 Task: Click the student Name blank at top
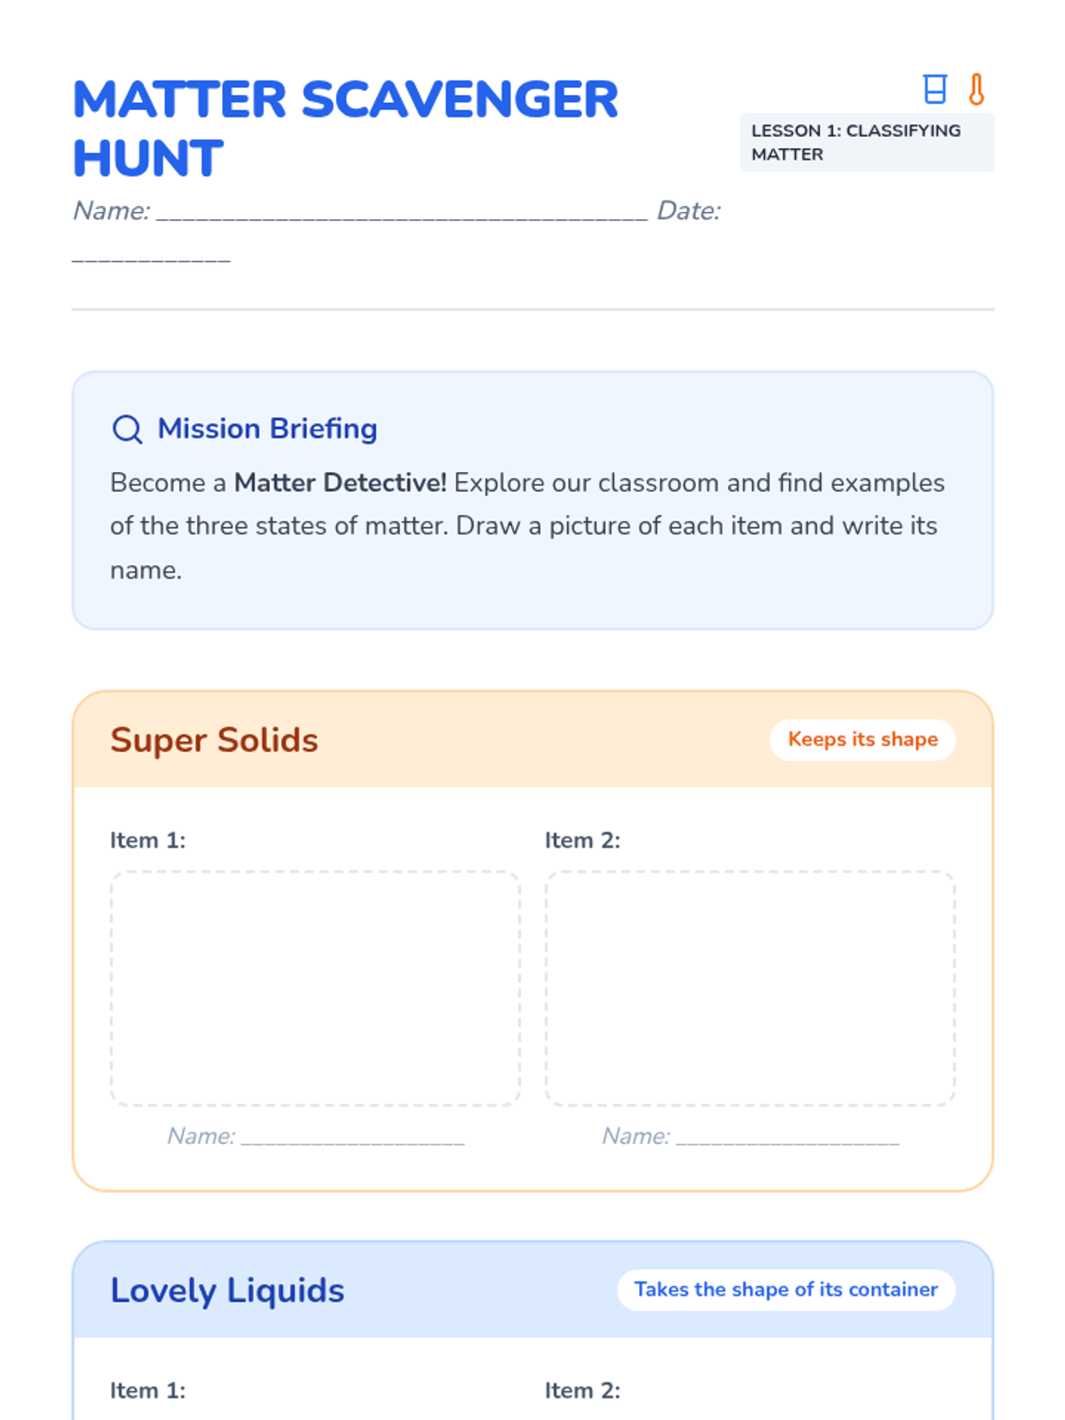point(402,213)
